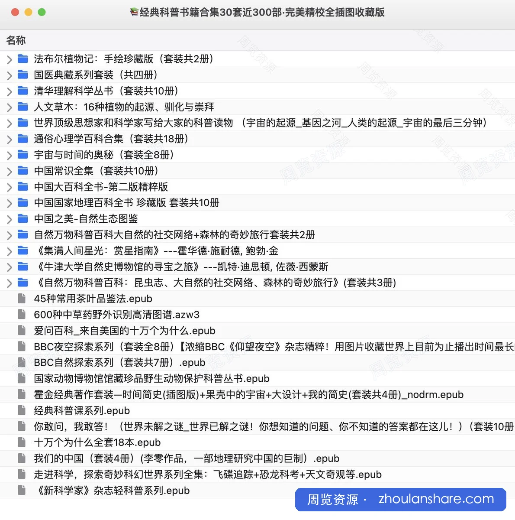Click file icon of 霍金经典著作套装 row
The height and width of the screenshot is (520, 515).
pyautogui.click(x=22, y=394)
